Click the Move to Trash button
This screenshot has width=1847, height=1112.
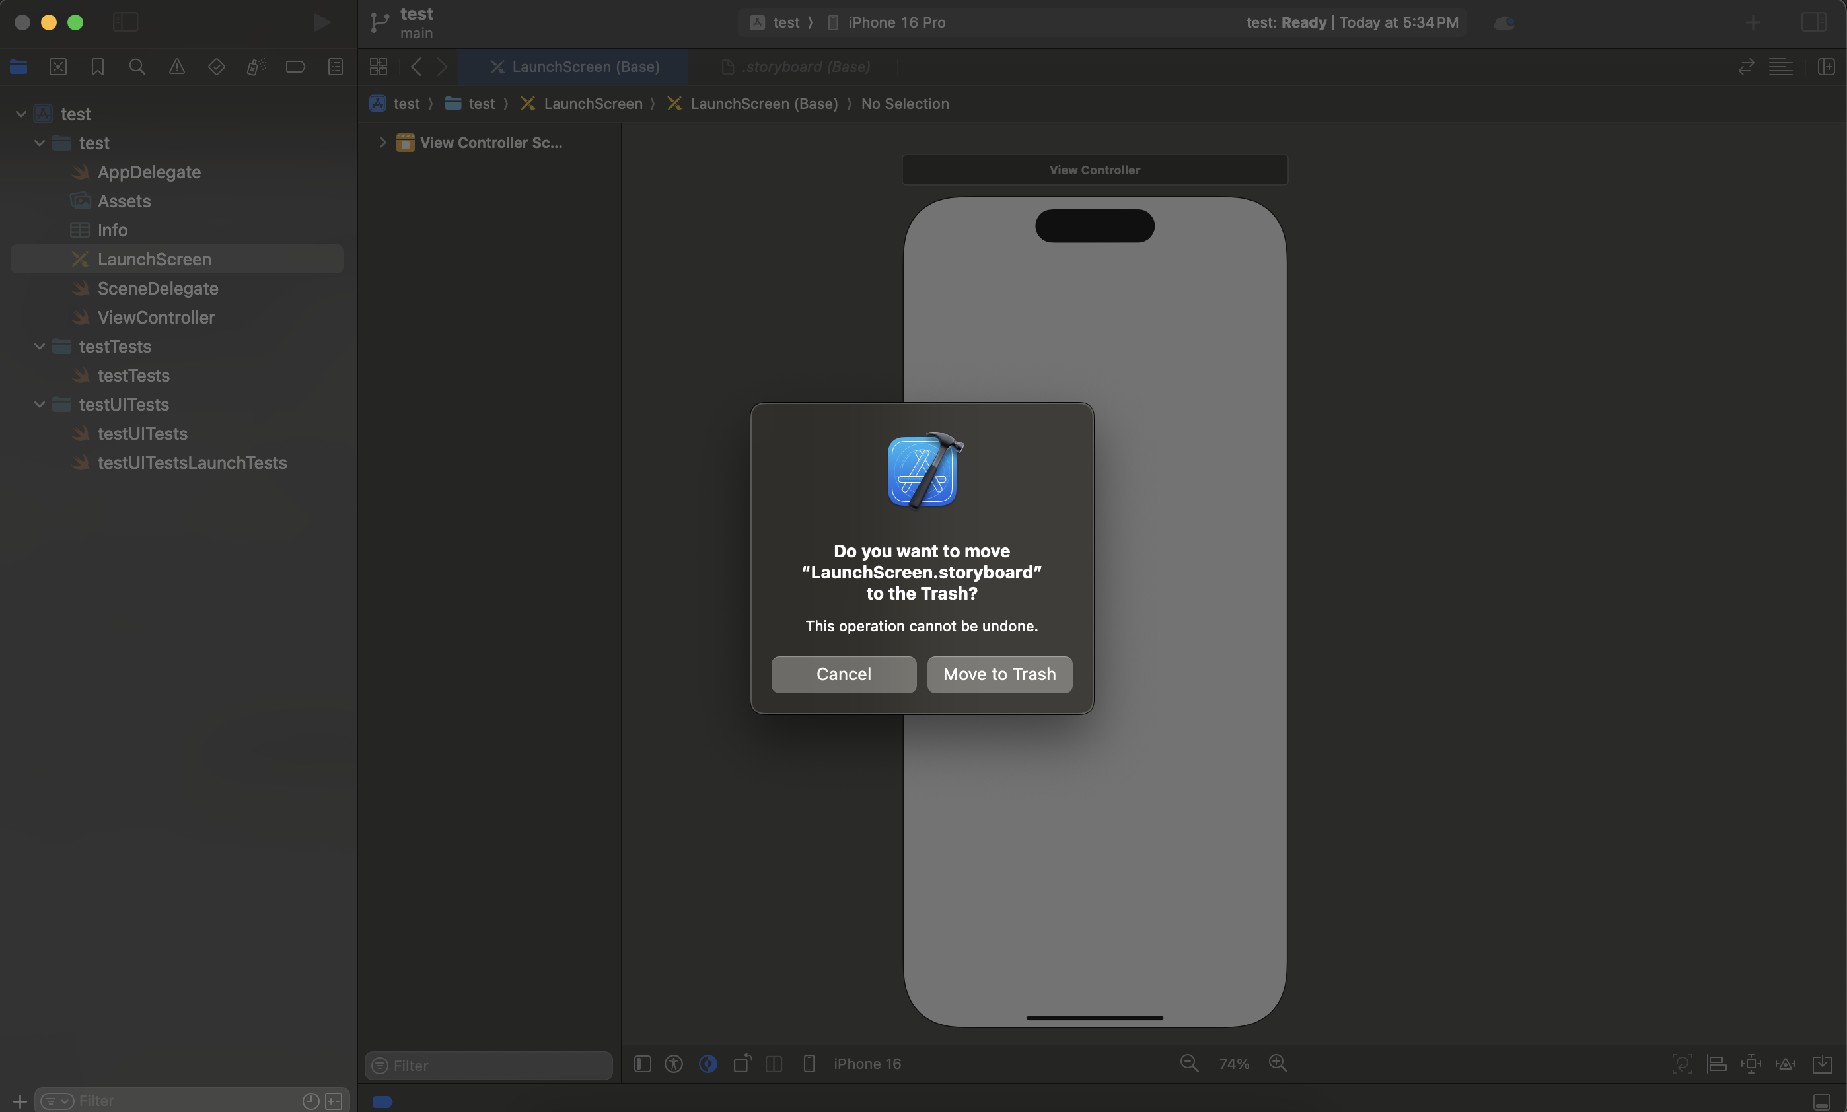pos(999,674)
